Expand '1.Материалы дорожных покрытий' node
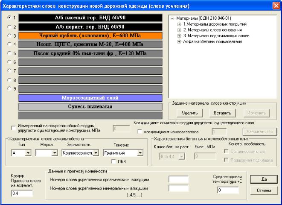The width and height of the screenshot is (282, 205). tap(179, 24)
